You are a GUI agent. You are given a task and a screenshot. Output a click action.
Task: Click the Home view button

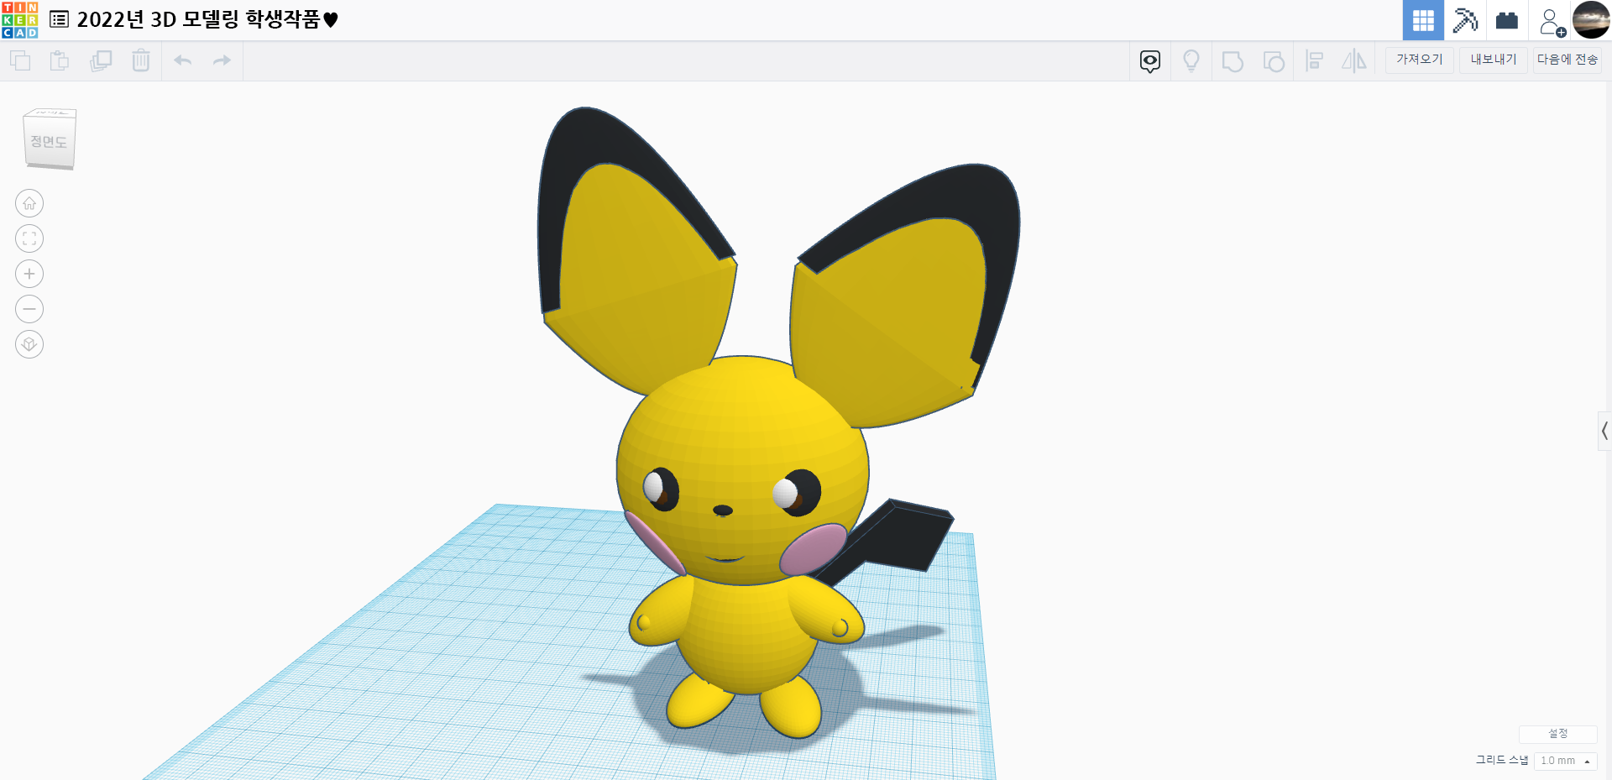pyautogui.click(x=29, y=203)
